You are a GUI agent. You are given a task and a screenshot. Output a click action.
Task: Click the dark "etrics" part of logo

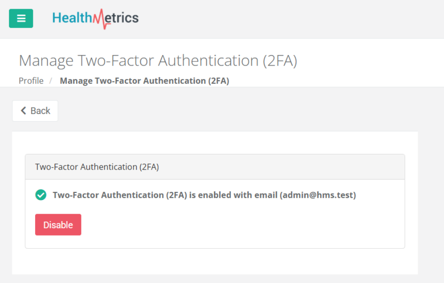[123, 18]
